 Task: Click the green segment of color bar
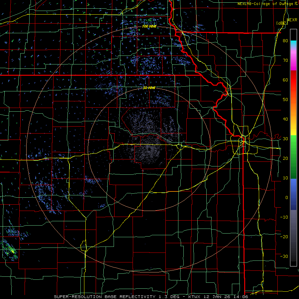(x=293, y=157)
